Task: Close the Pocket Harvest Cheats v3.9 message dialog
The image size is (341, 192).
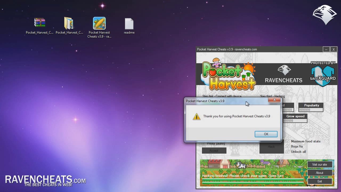Action: (x=274, y=100)
